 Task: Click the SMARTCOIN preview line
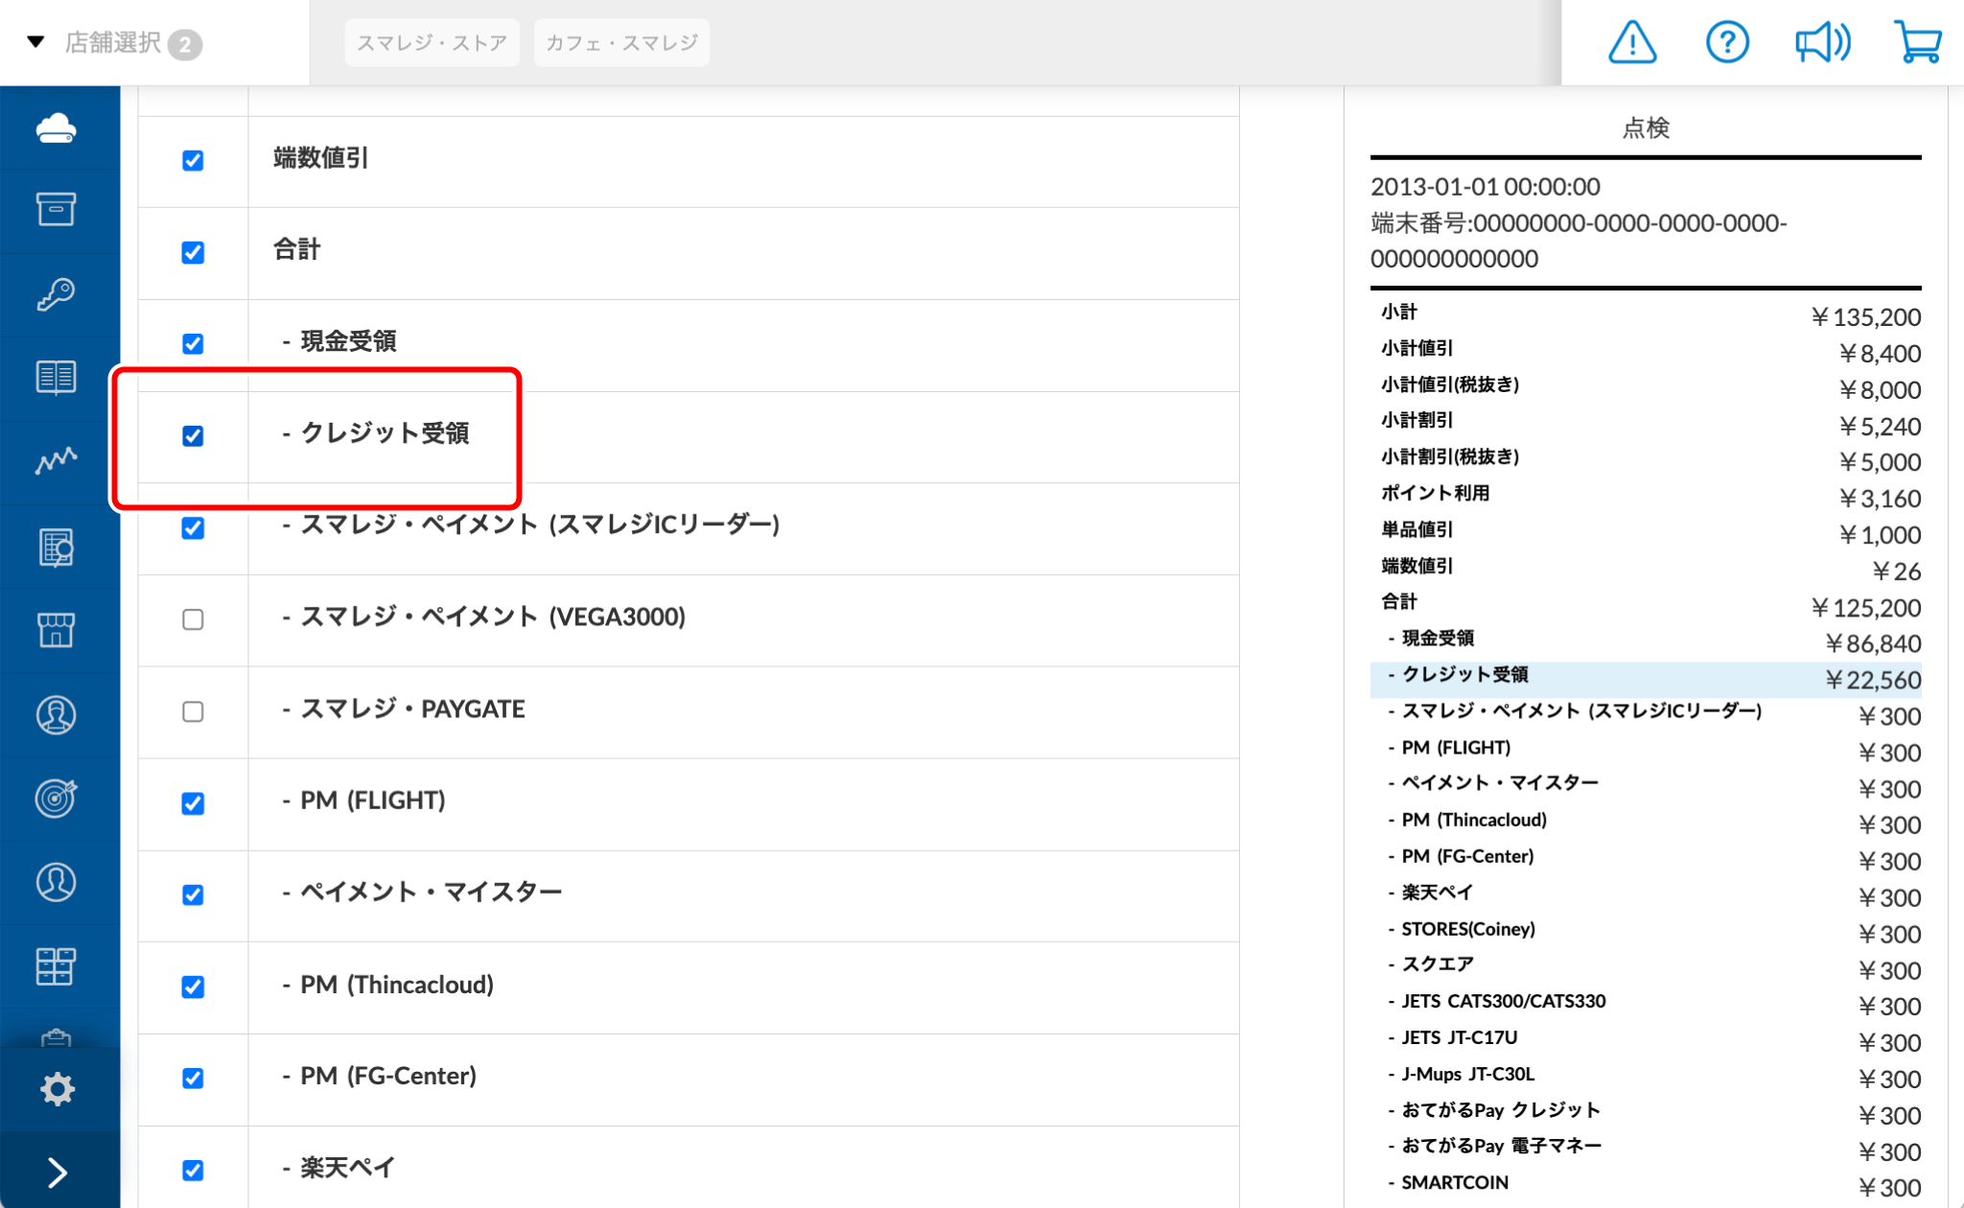[1646, 1186]
